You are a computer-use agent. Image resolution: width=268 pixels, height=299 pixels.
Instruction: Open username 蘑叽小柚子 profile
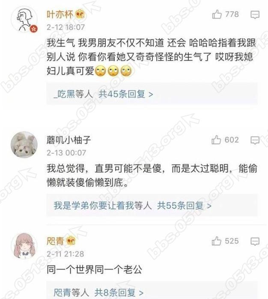[68, 140]
